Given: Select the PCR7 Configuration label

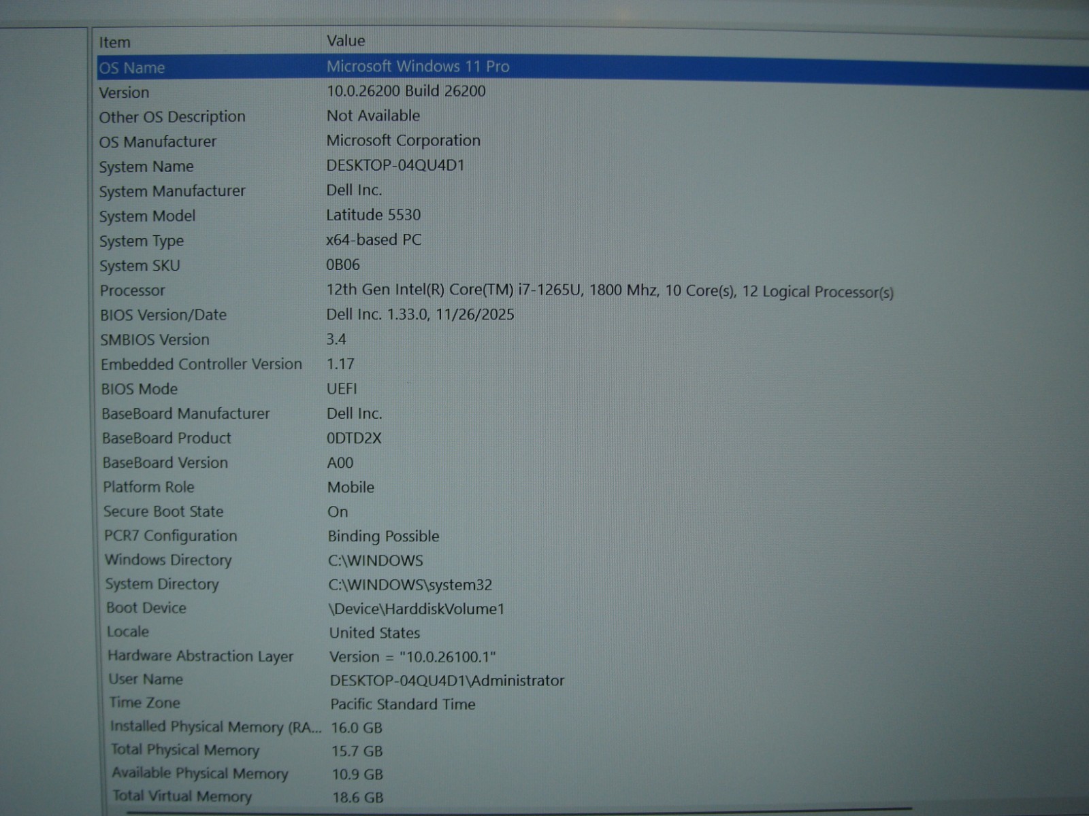Looking at the screenshot, I should pos(171,536).
